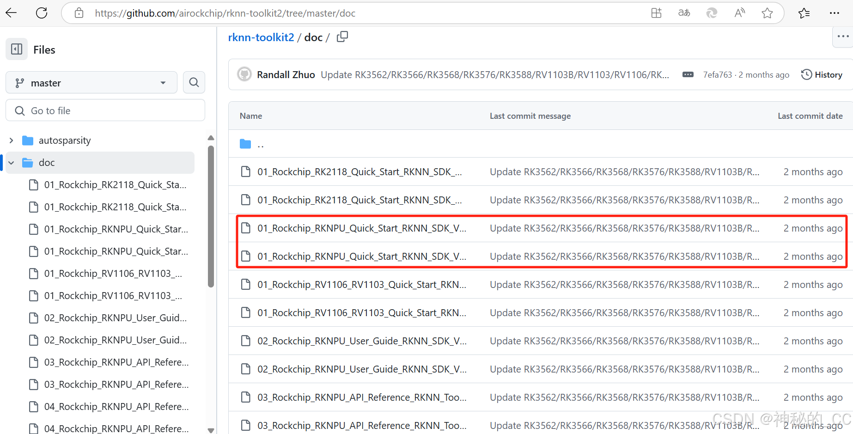Open Randall Zhuo's avatar
The height and width of the screenshot is (434, 853).
(x=244, y=74)
